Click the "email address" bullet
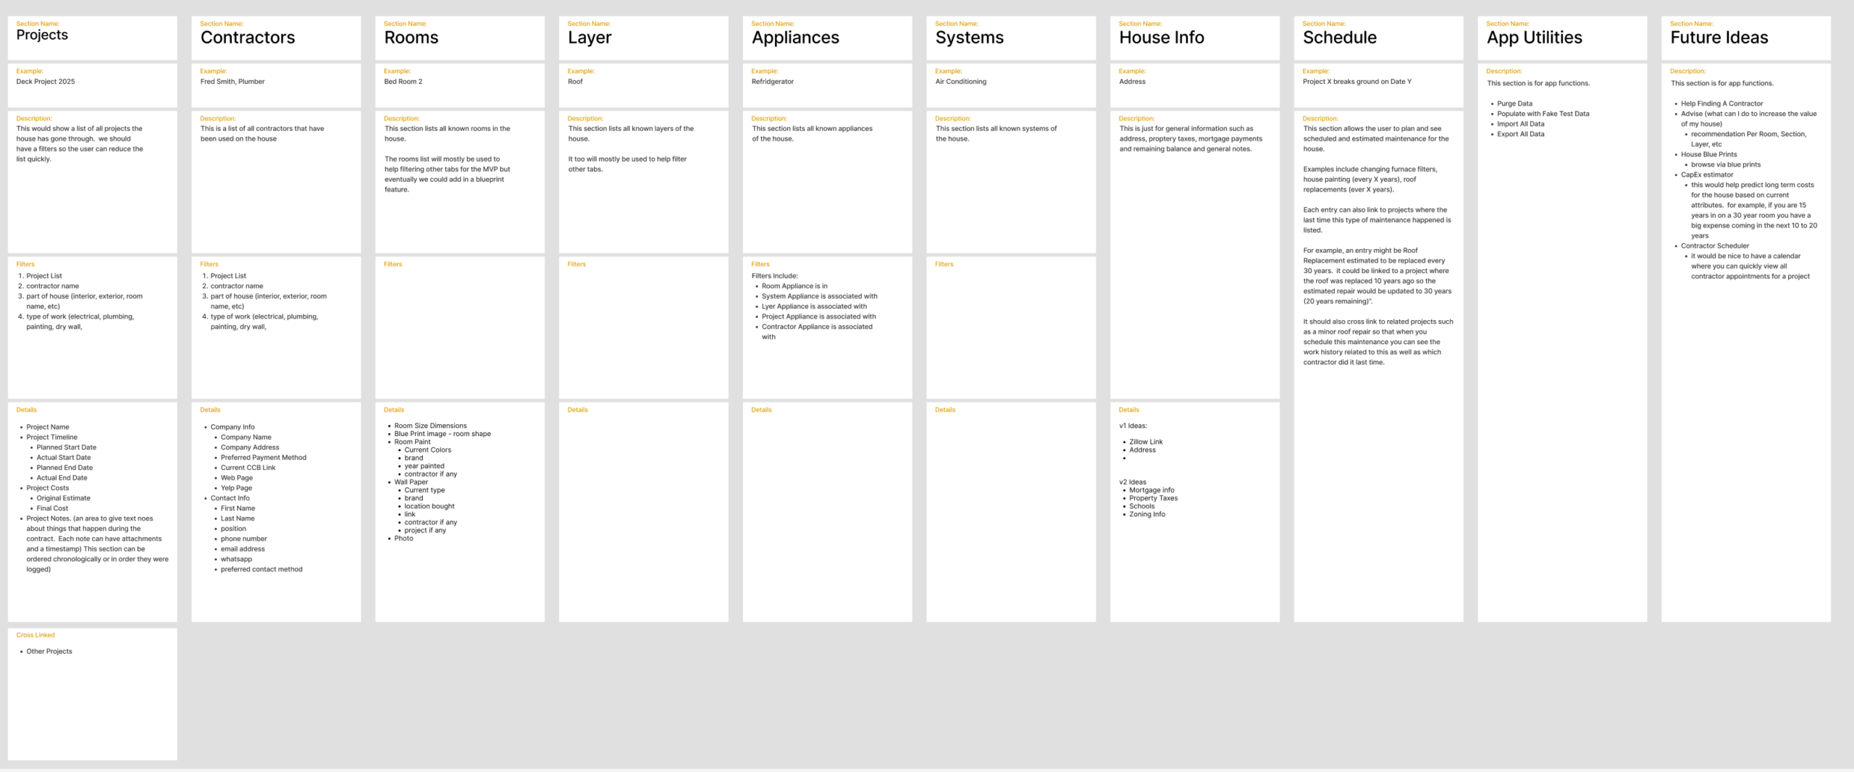1854x772 pixels. 243,549
